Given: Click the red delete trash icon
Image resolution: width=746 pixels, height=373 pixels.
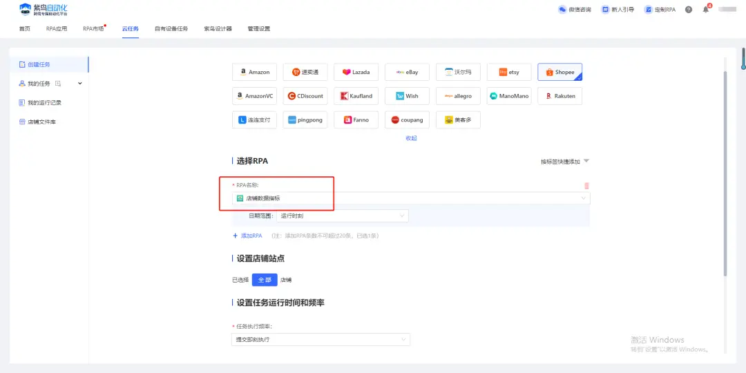Looking at the screenshot, I should [x=586, y=186].
